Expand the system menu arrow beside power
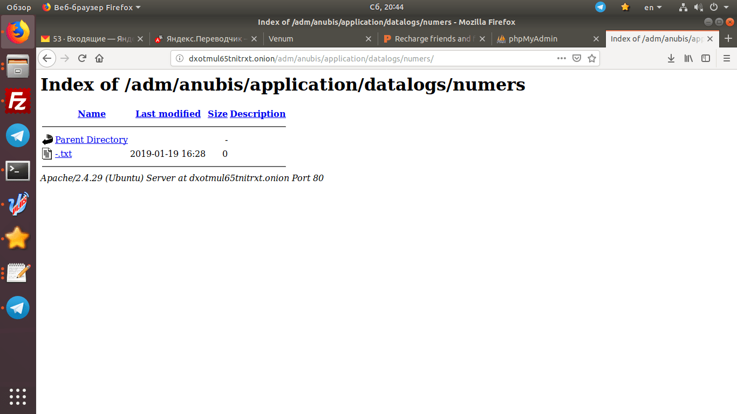The height and width of the screenshot is (414, 737). [726, 7]
